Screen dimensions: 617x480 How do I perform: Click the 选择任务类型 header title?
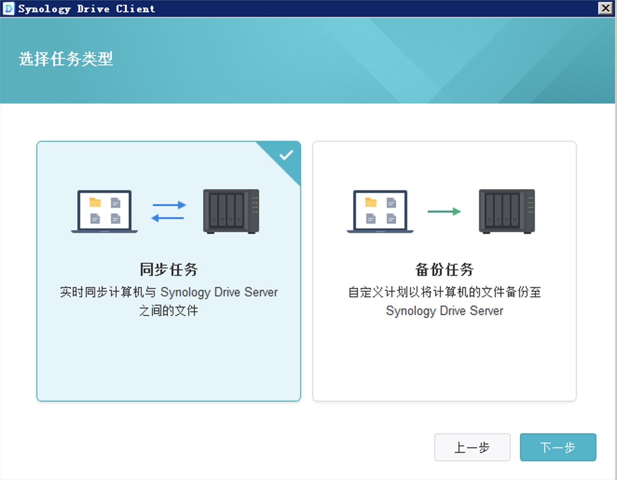pos(66,59)
